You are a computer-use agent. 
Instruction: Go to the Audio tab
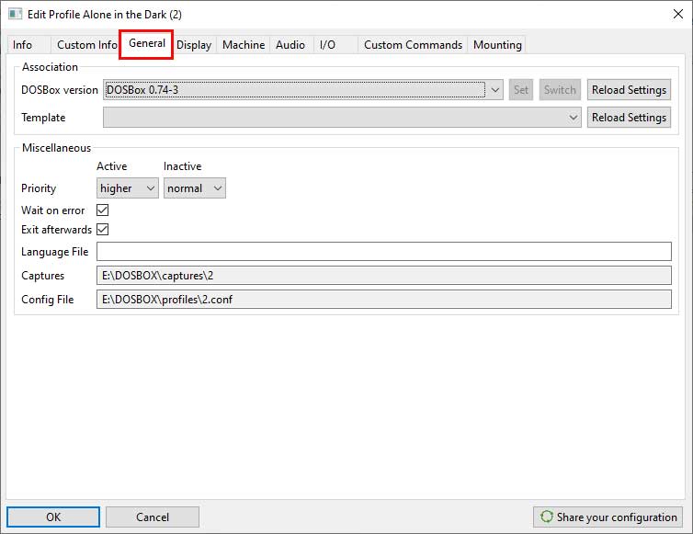pyautogui.click(x=290, y=45)
